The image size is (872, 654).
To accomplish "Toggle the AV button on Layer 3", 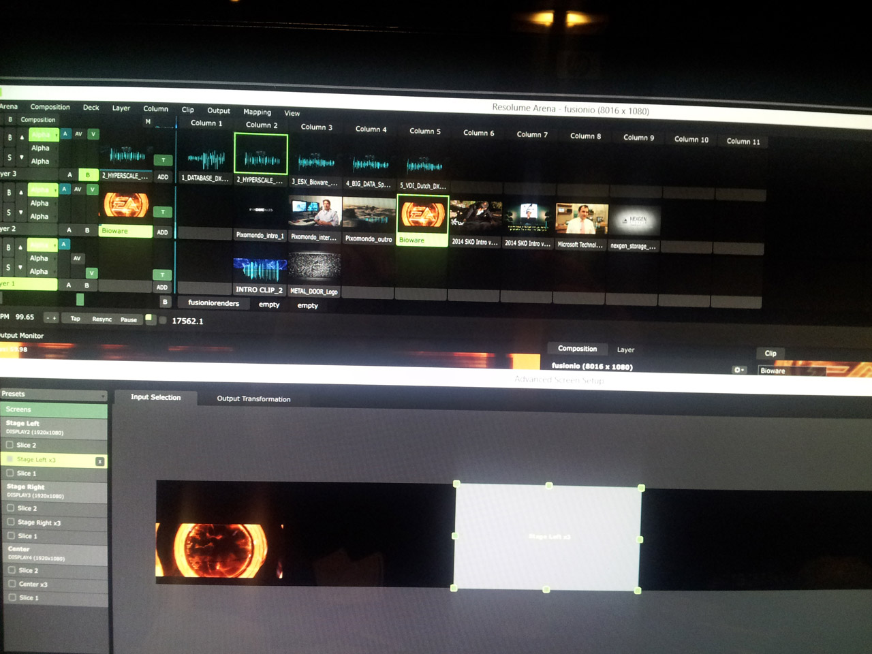I will pos(78,134).
